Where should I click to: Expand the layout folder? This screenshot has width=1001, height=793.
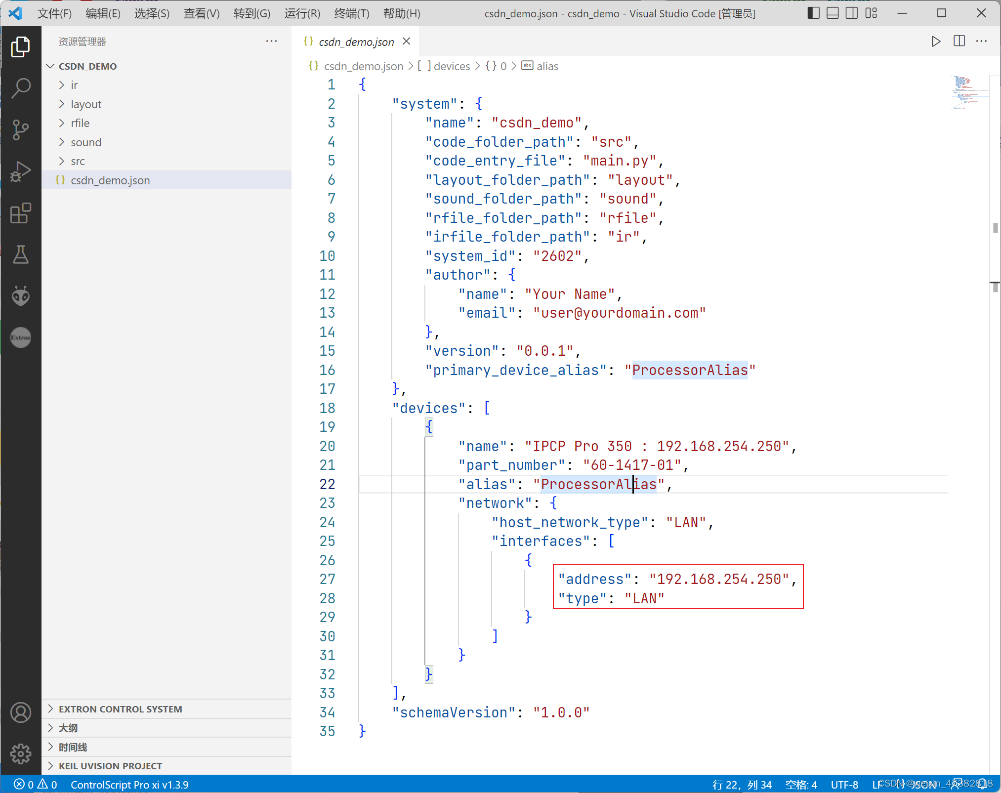coord(86,104)
